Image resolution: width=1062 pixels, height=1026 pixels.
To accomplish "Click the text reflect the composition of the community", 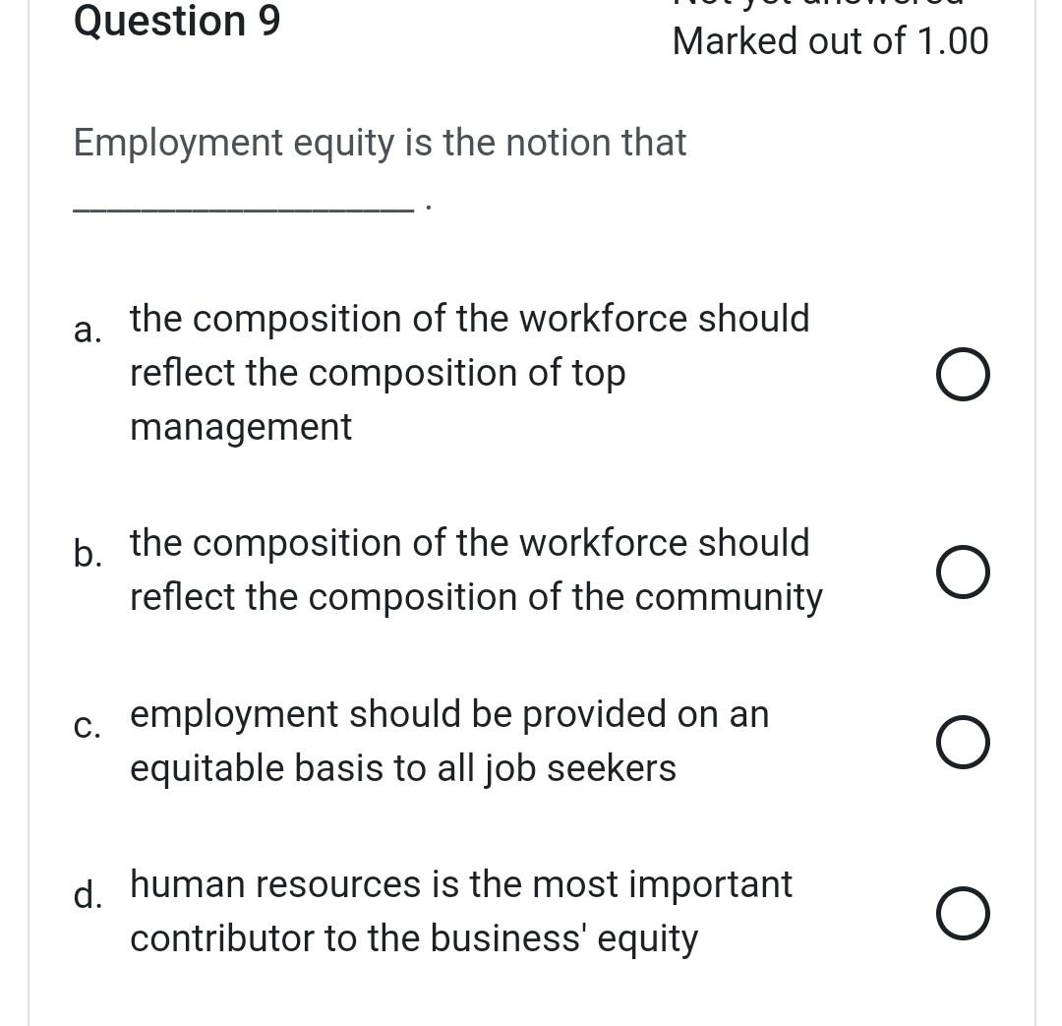I will [476, 596].
